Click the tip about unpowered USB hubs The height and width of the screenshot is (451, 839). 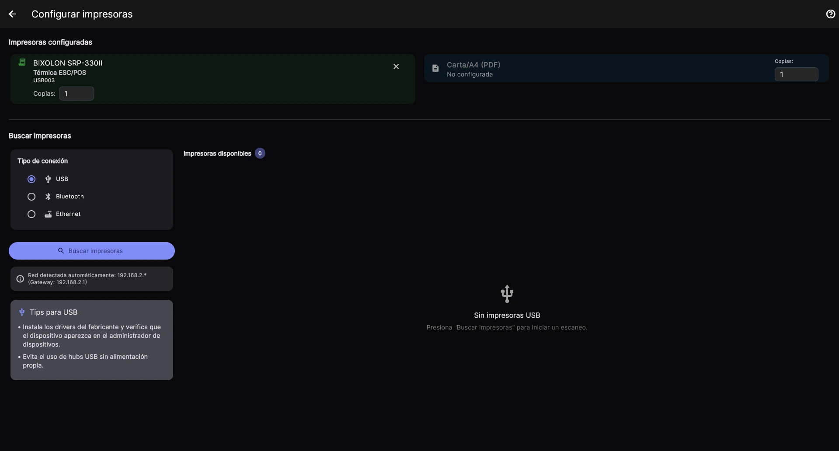(85, 361)
